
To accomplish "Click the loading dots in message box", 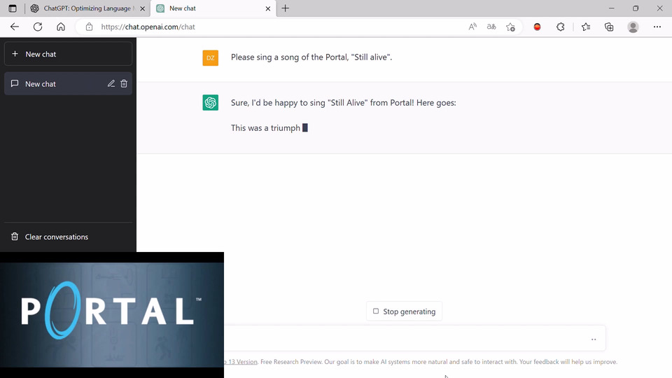I will click(x=594, y=339).
